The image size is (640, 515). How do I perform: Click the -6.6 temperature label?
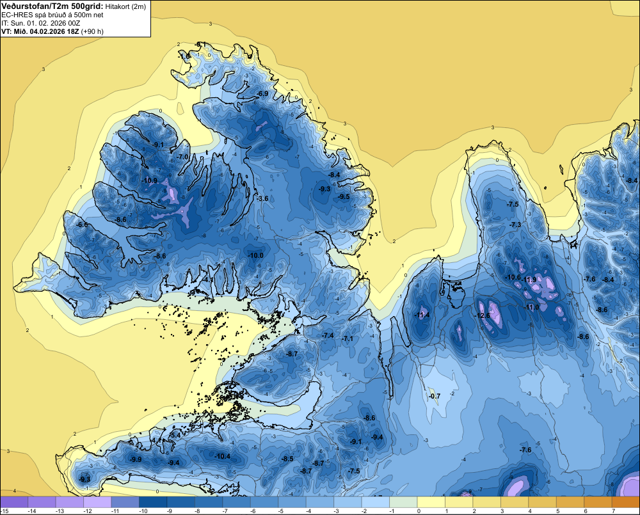point(82,225)
